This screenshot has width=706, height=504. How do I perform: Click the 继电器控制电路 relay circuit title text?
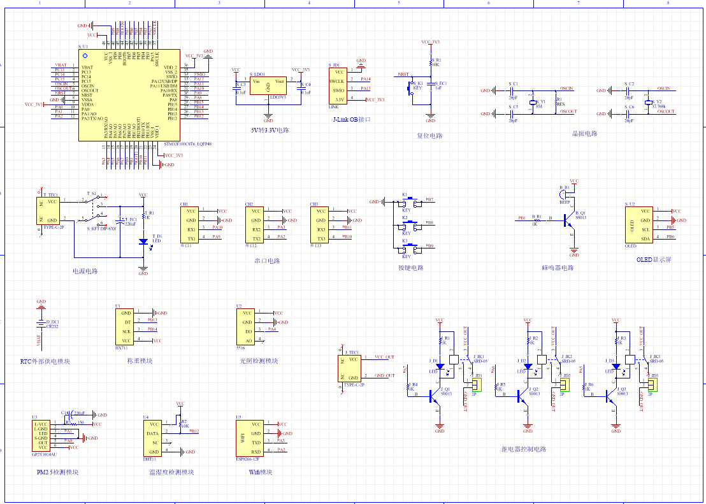(x=524, y=449)
